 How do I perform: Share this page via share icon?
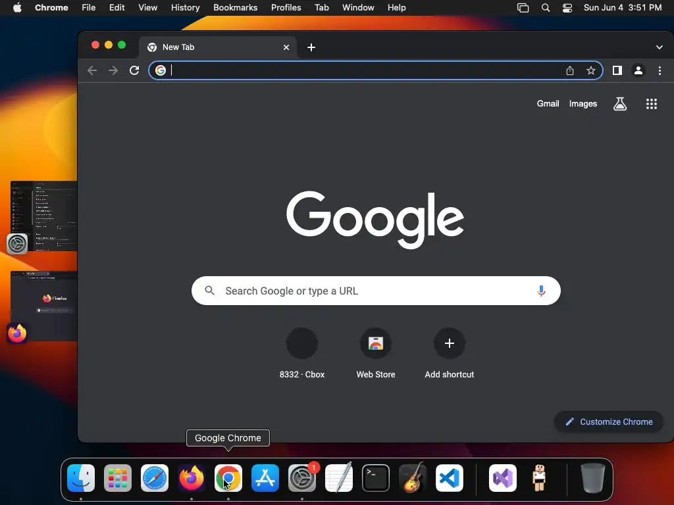point(570,70)
